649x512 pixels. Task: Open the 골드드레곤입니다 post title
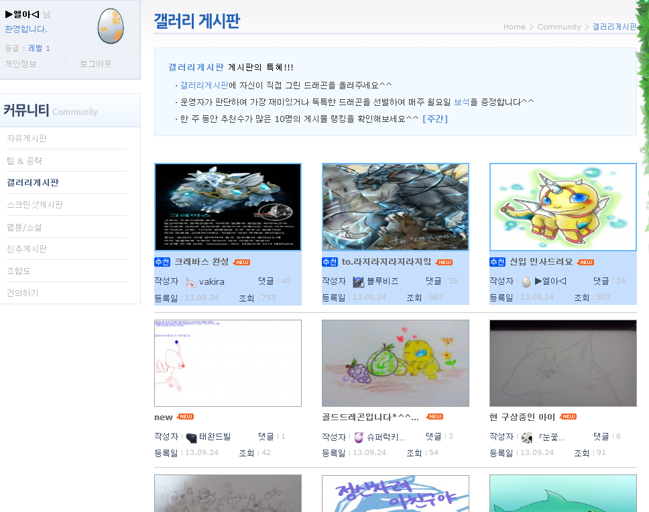click(x=370, y=417)
